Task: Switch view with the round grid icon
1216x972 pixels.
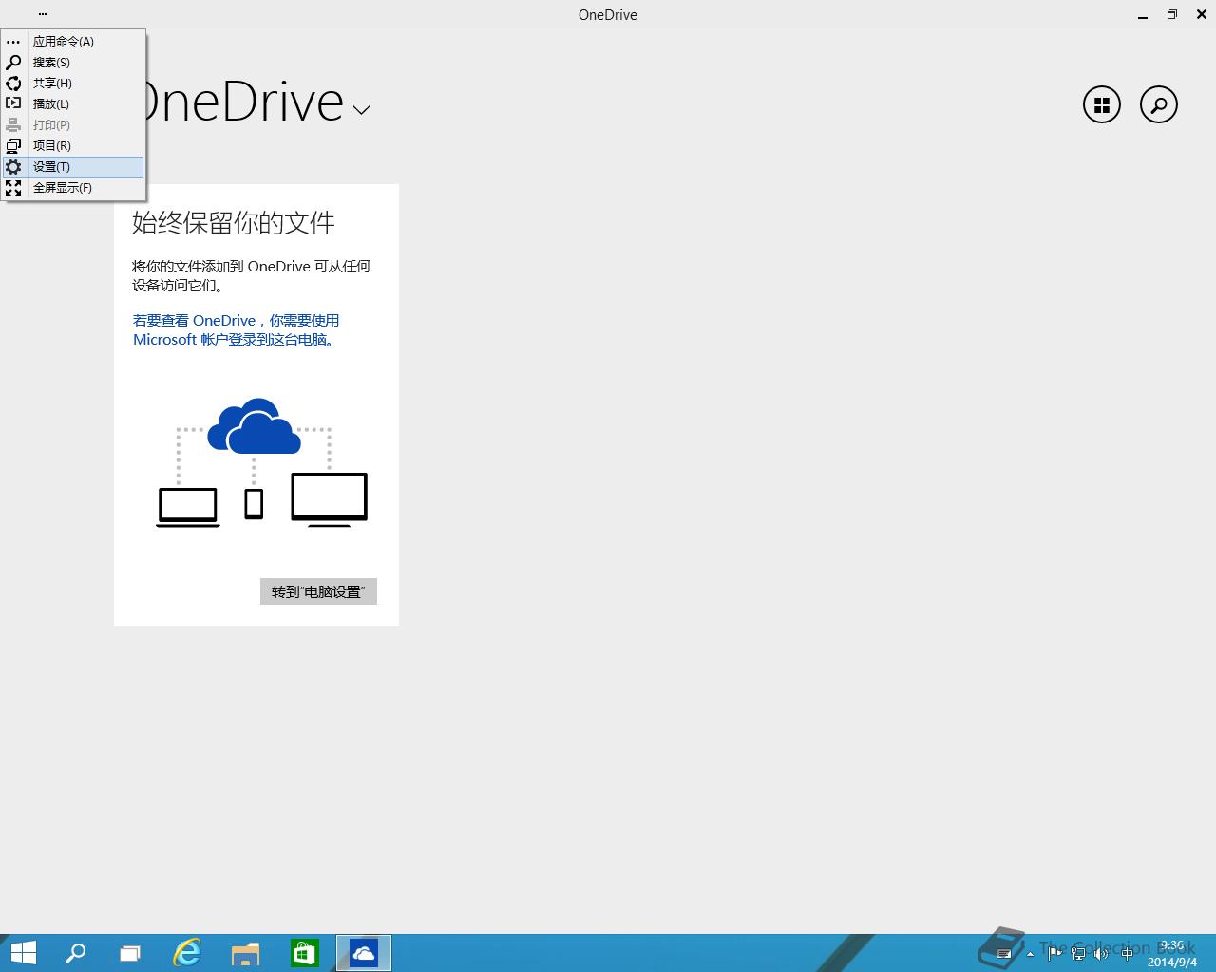Action: coord(1102,104)
